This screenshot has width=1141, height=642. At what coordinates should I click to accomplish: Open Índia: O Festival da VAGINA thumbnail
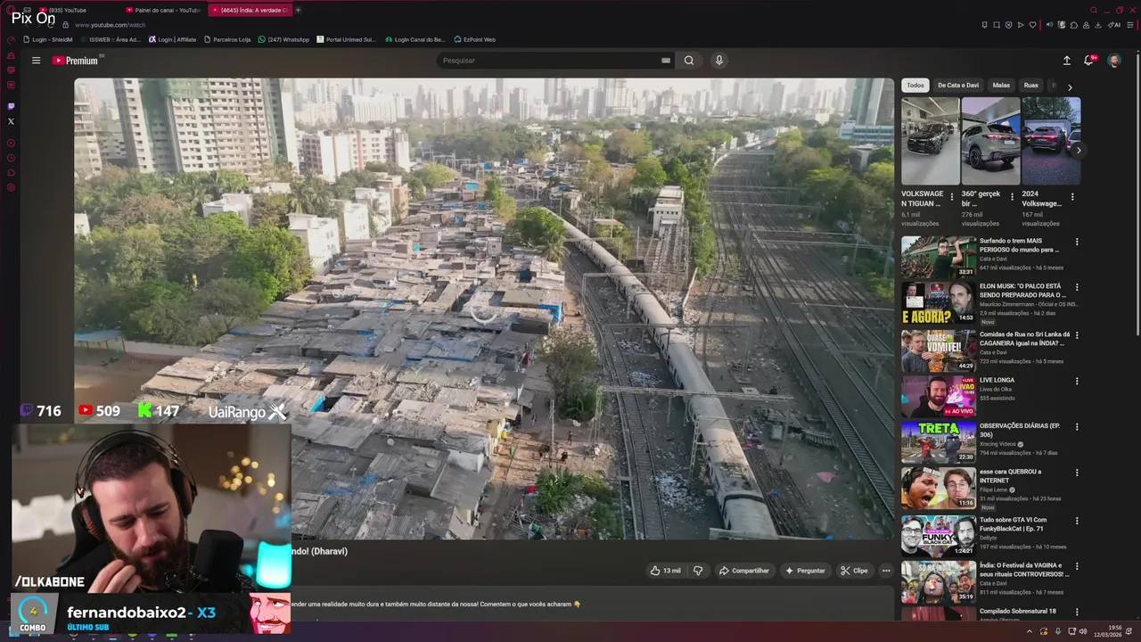coord(939,581)
